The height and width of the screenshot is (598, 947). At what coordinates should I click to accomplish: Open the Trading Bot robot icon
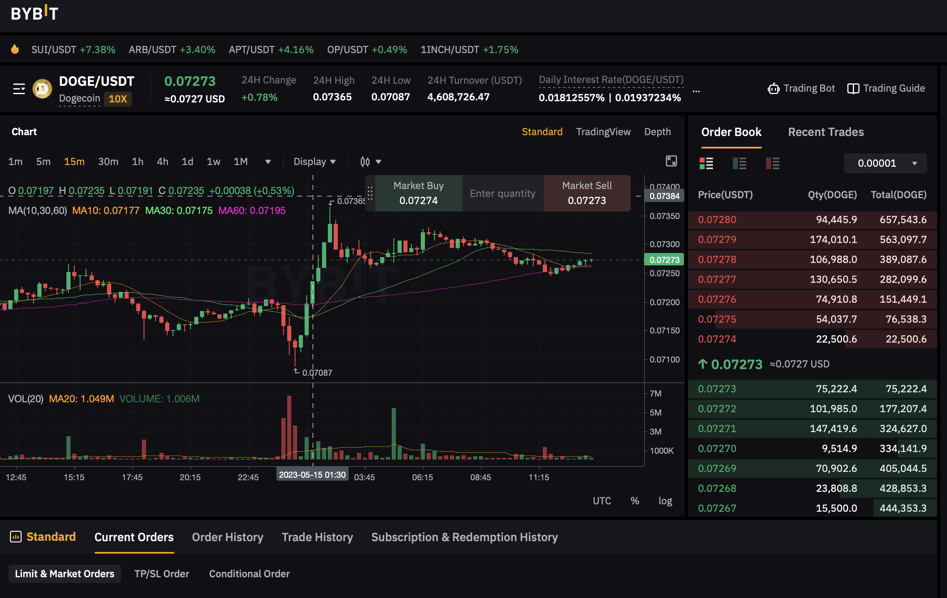pyautogui.click(x=773, y=89)
